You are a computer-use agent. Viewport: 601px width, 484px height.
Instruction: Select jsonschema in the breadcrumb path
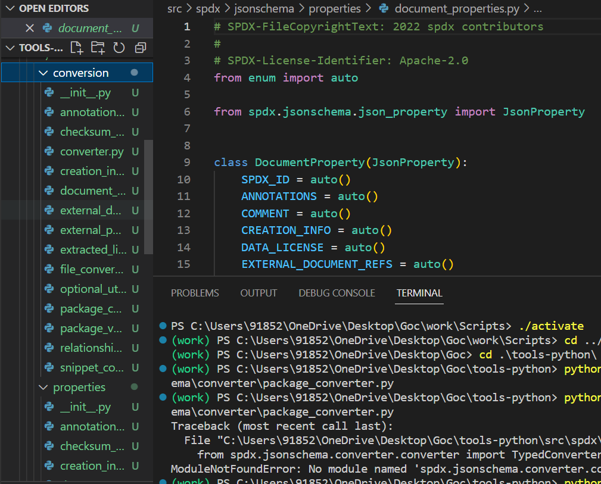pos(263,8)
